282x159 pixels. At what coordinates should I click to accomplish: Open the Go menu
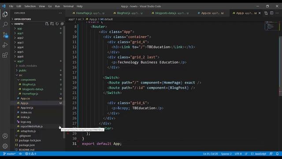pyautogui.click(x=50, y=6)
